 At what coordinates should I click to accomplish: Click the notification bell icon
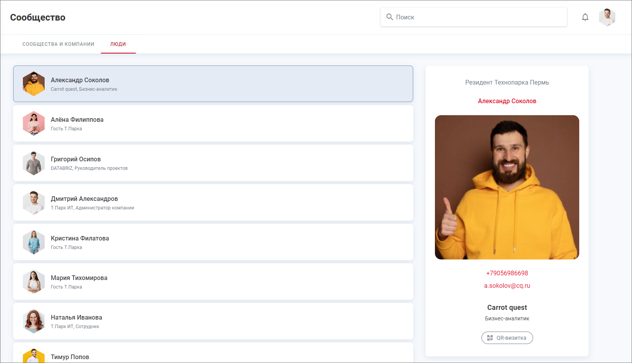pos(585,17)
